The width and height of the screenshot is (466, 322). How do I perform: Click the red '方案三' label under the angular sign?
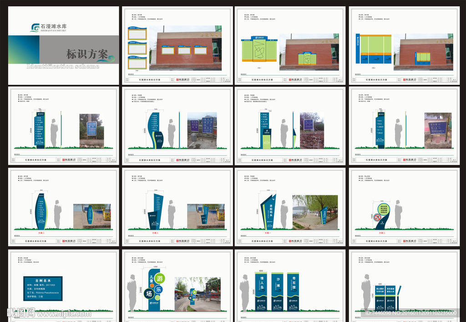[155, 233]
